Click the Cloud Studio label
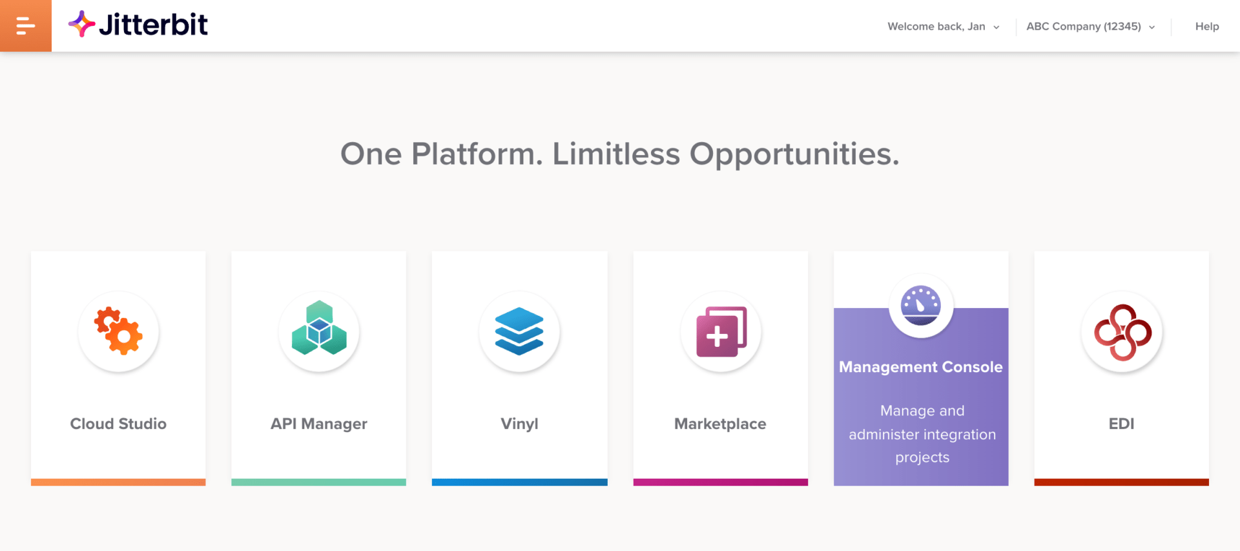 [x=118, y=424]
